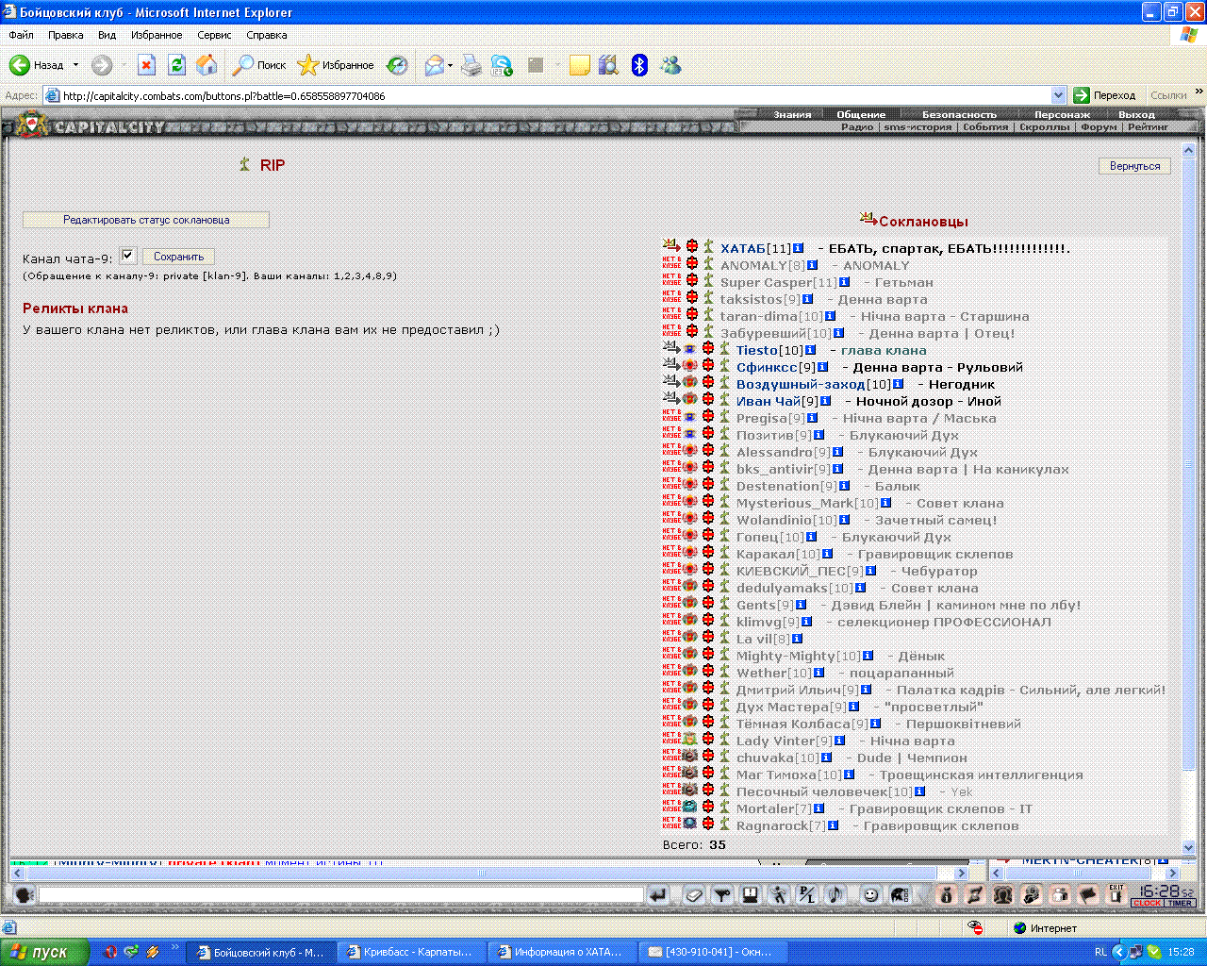1207x966 pixels.
Task: Open the sms-история sub-tab
Action: click(918, 127)
